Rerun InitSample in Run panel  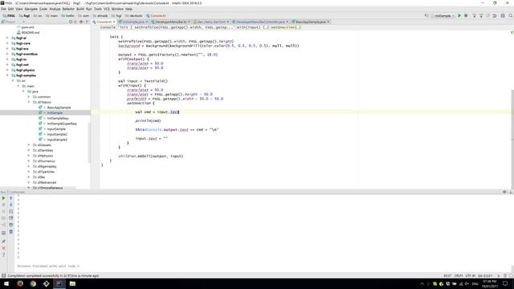(x=3, y=198)
